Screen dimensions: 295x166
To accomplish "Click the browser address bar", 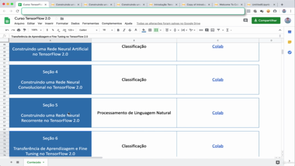I will click(x=133, y=11).
